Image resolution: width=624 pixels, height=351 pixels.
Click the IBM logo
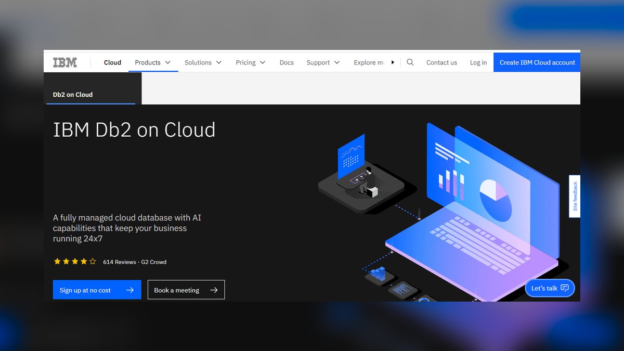click(65, 62)
